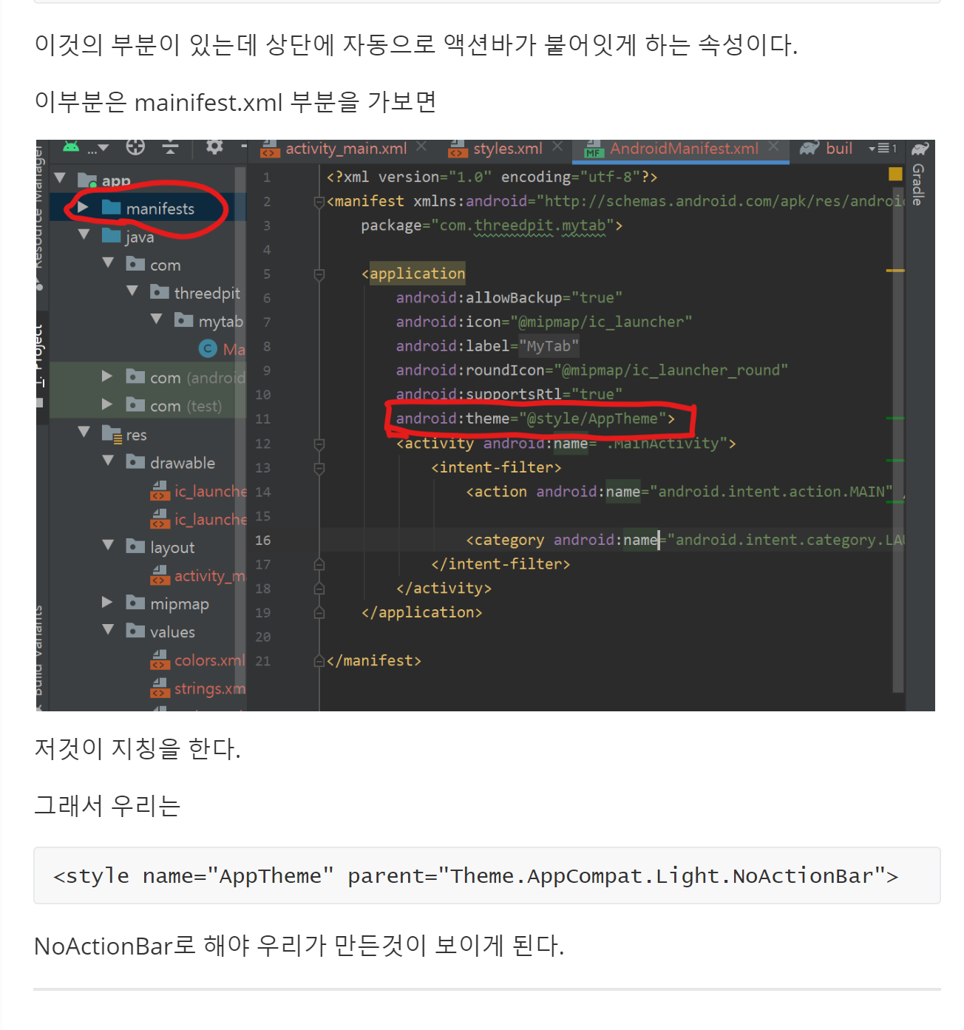This screenshot has width=964, height=1030.
Task: Switch to the build gradle tab
Action: click(x=826, y=149)
